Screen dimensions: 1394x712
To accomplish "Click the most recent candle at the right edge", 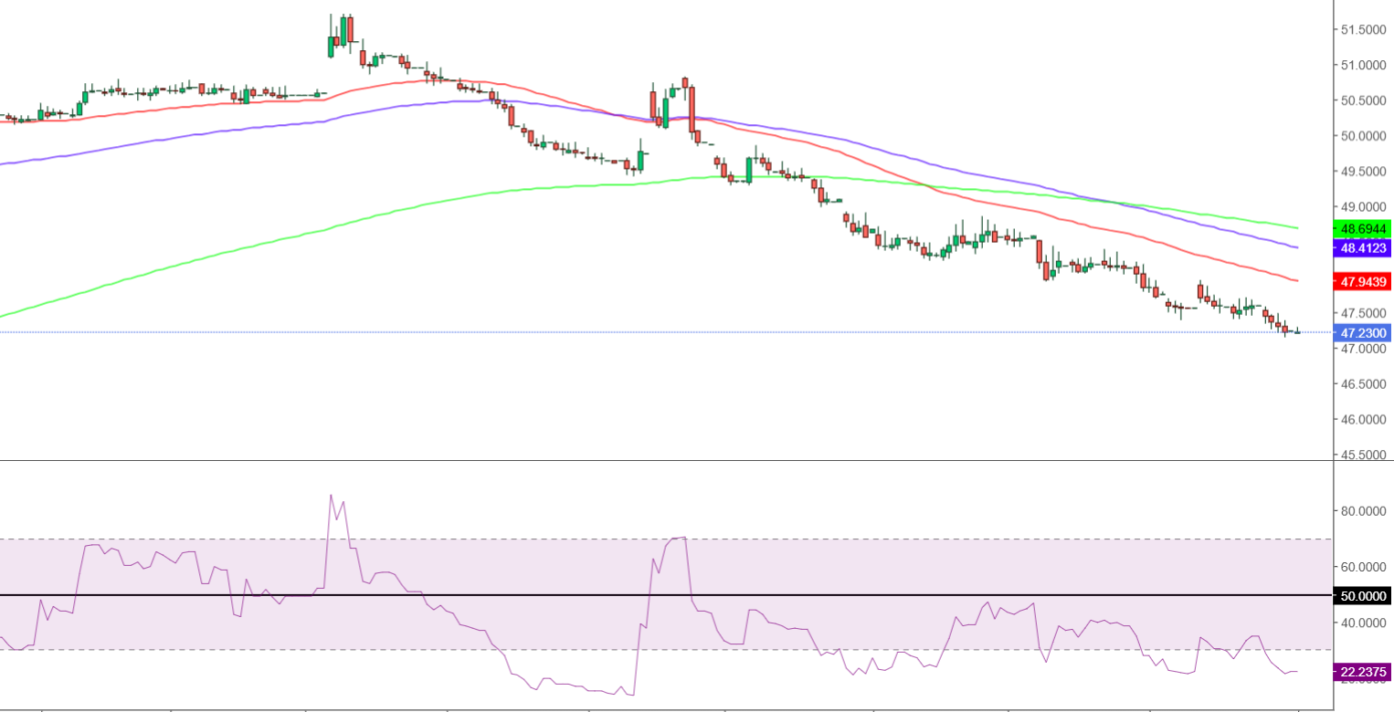I will click(1296, 332).
